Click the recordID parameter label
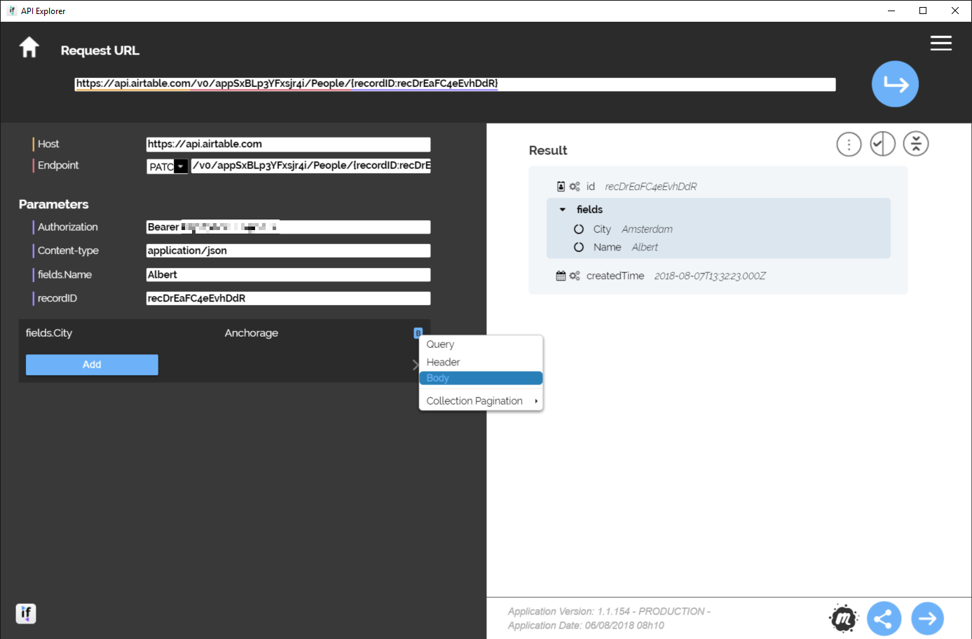 (57, 299)
